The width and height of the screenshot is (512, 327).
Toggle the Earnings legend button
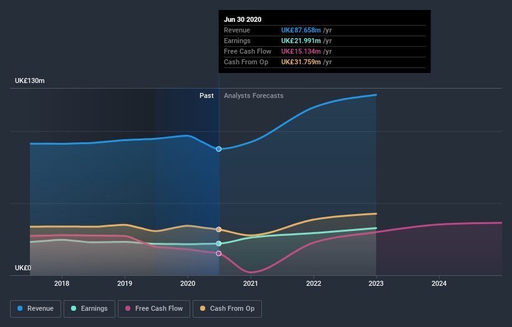89,309
